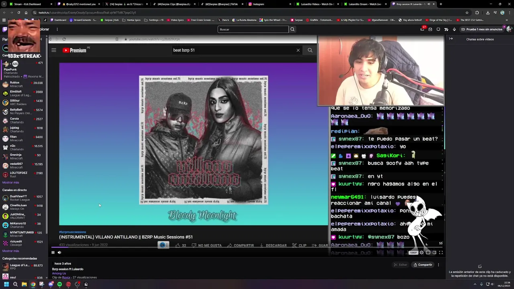Open Rubius channel in sidebar
Screen dimensions: 514x289
(23, 84)
